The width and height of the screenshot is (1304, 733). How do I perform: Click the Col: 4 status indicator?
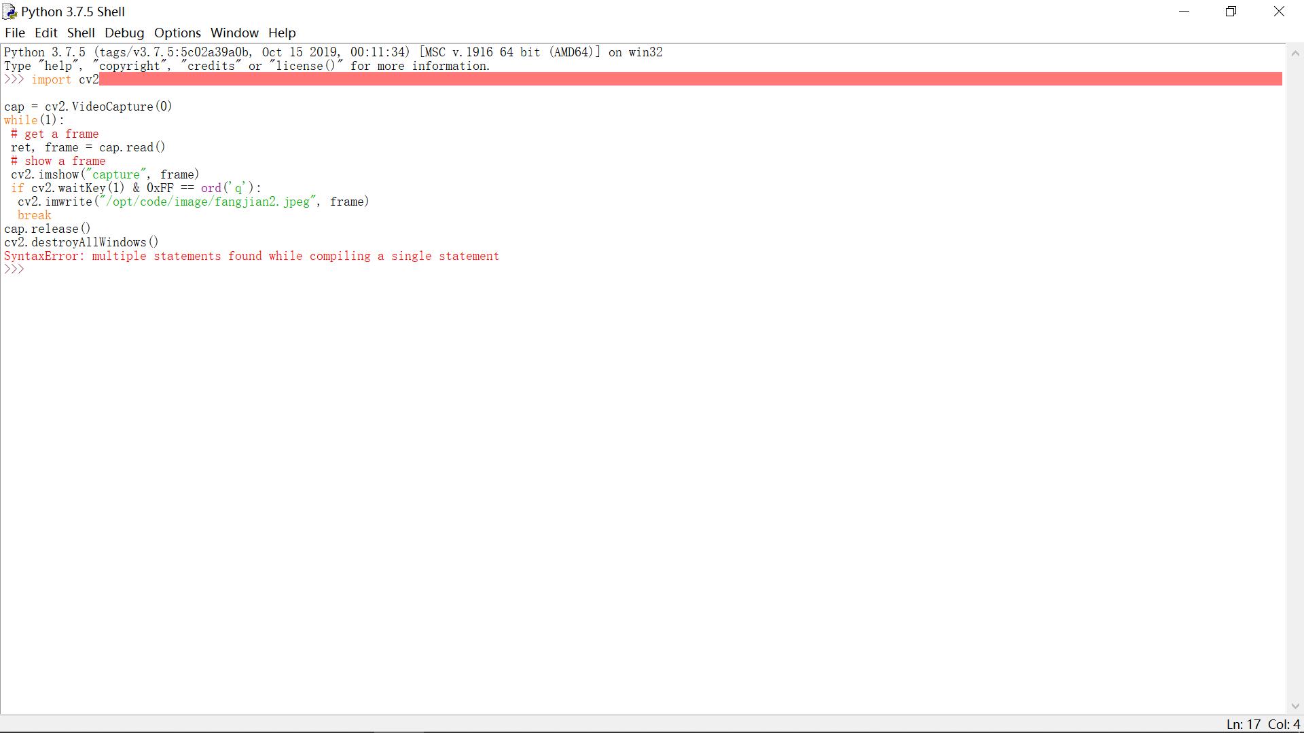(x=1284, y=724)
